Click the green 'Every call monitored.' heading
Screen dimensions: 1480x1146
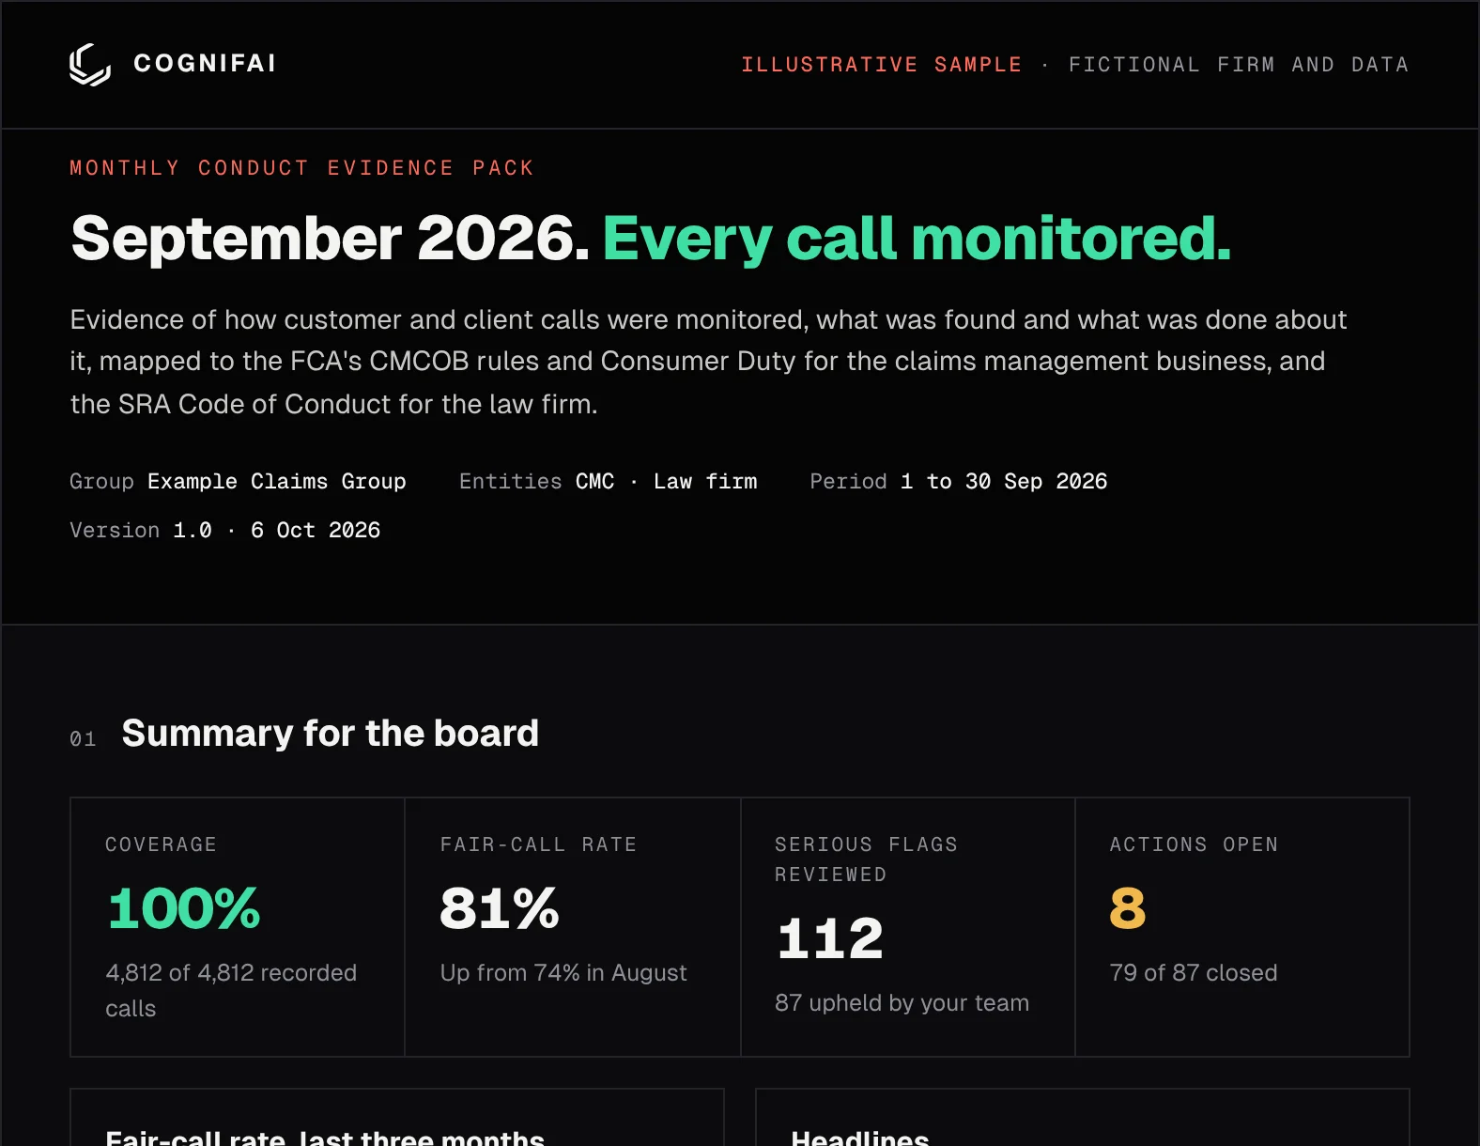(x=917, y=239)
